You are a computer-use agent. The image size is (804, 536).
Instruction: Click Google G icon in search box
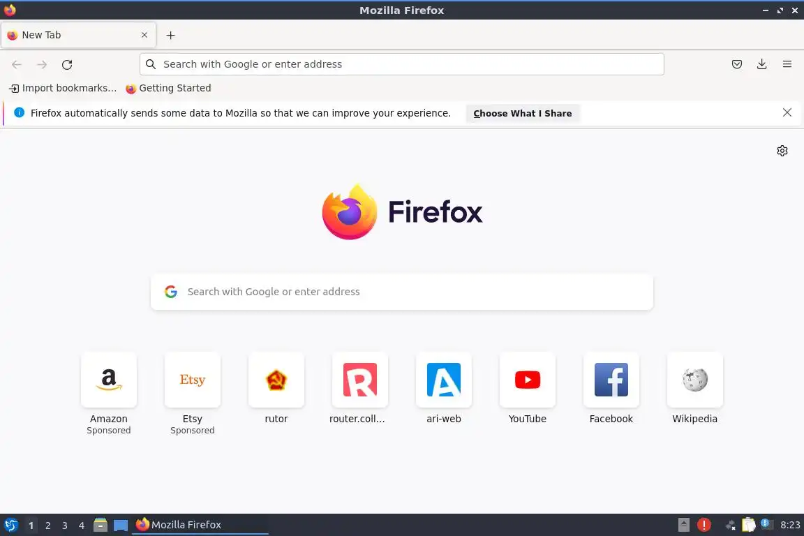(171, 292)
